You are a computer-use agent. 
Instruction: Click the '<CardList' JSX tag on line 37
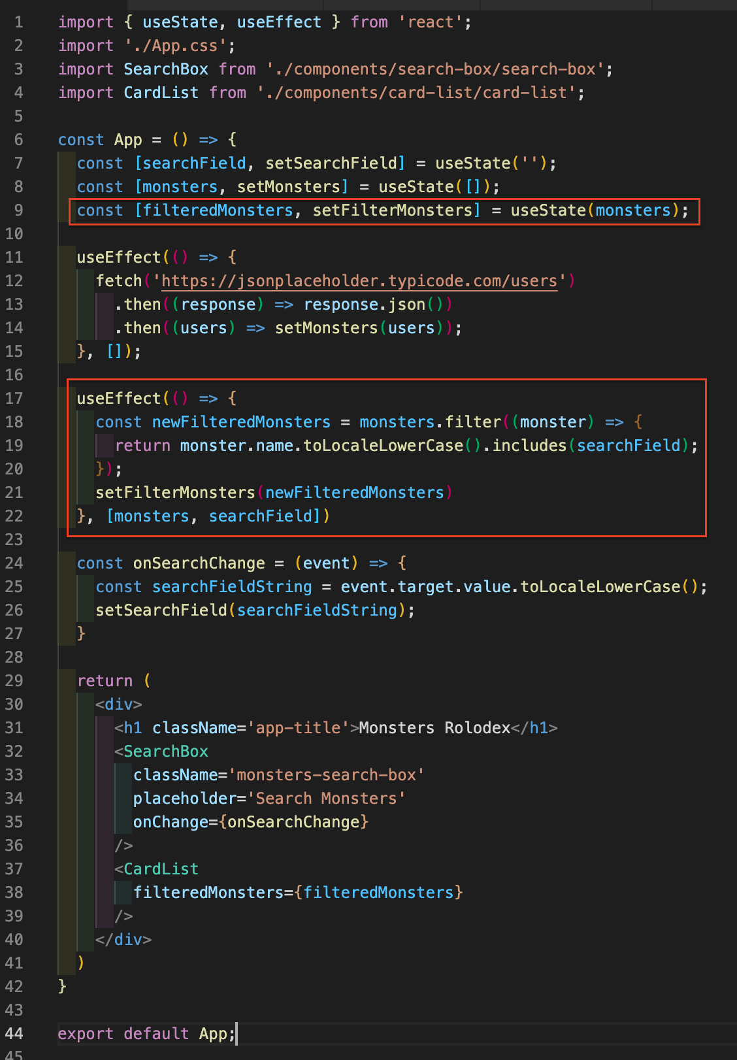click(157, 869)
